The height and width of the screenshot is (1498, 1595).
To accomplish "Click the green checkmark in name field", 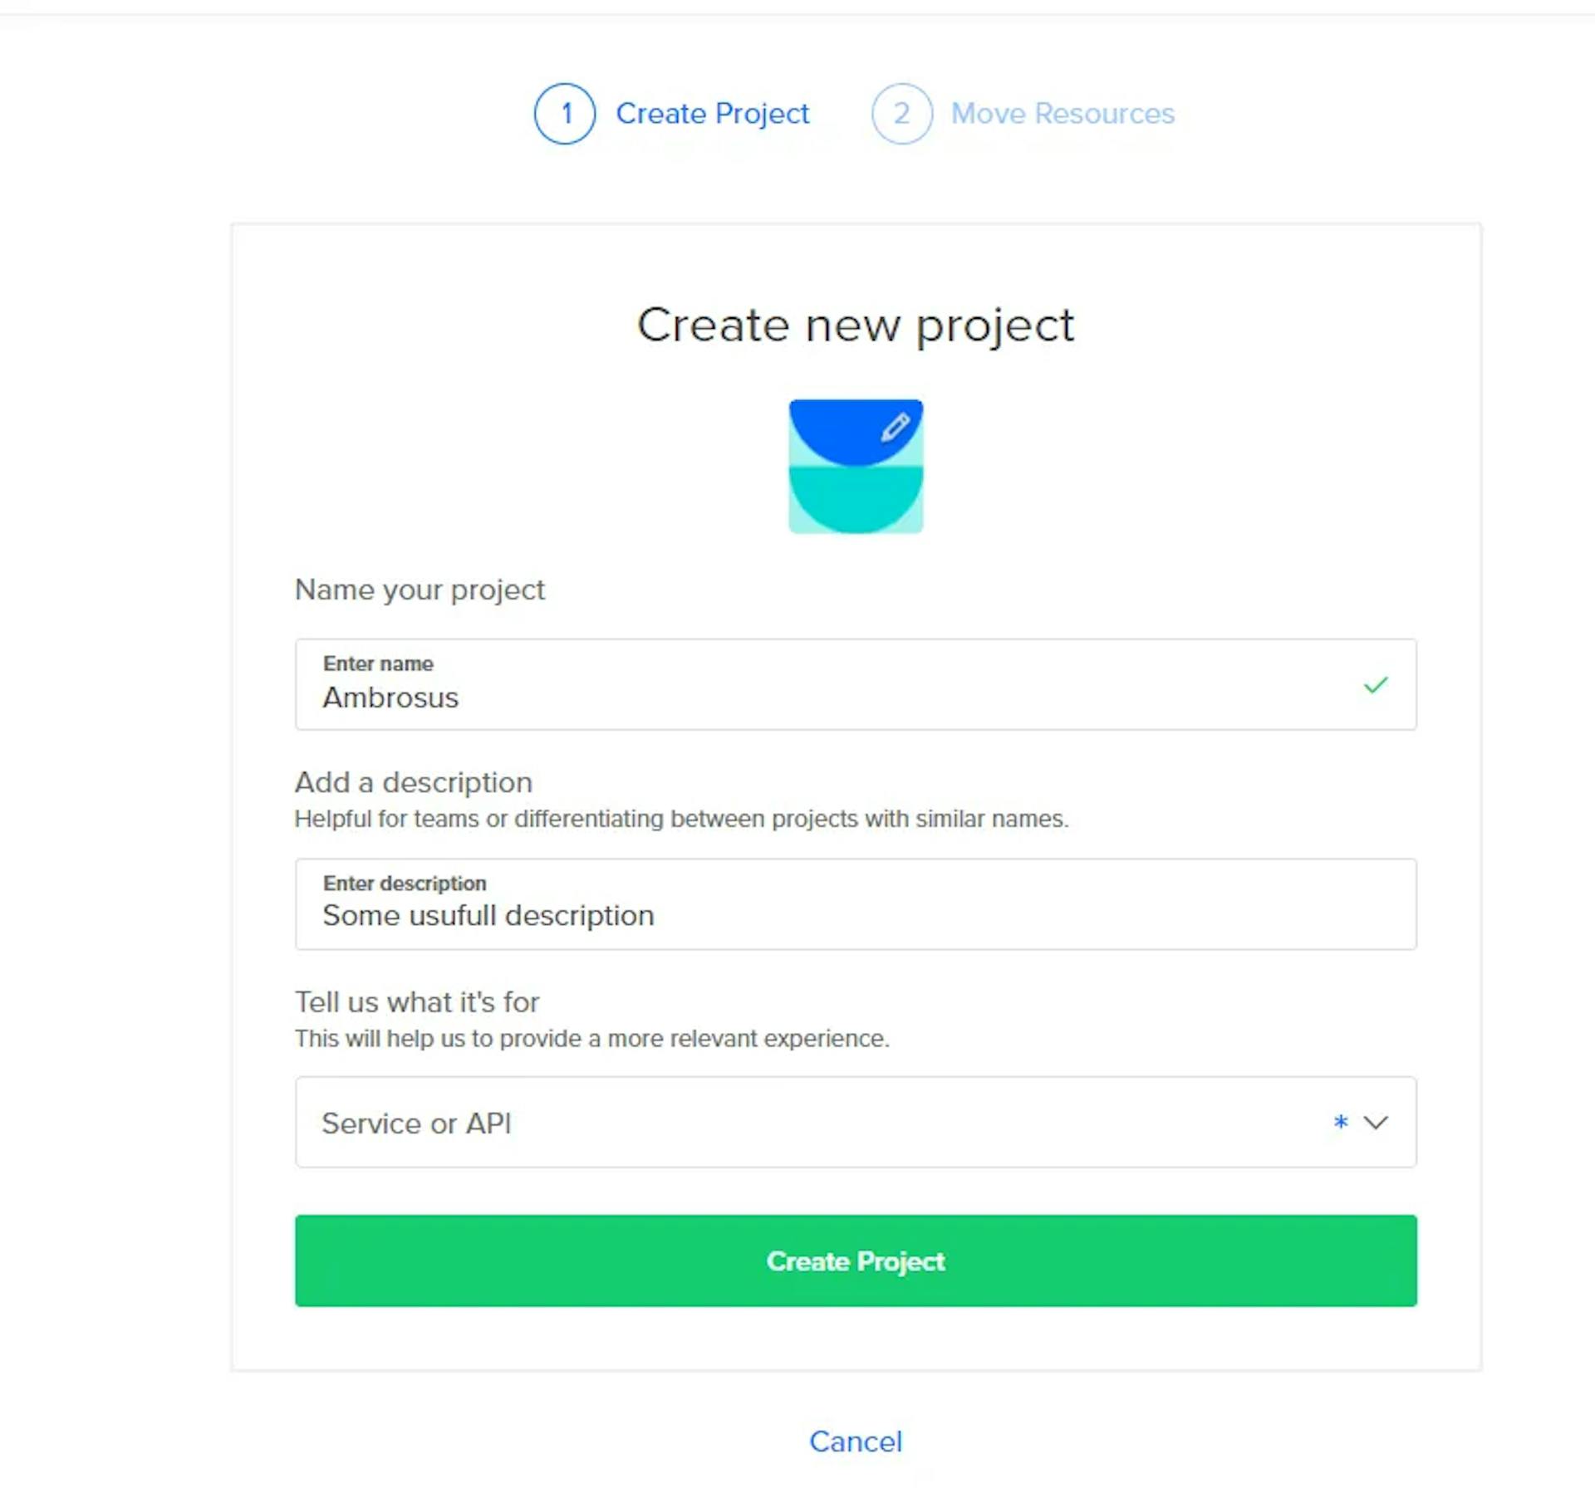I will (x=1376, y=685).
